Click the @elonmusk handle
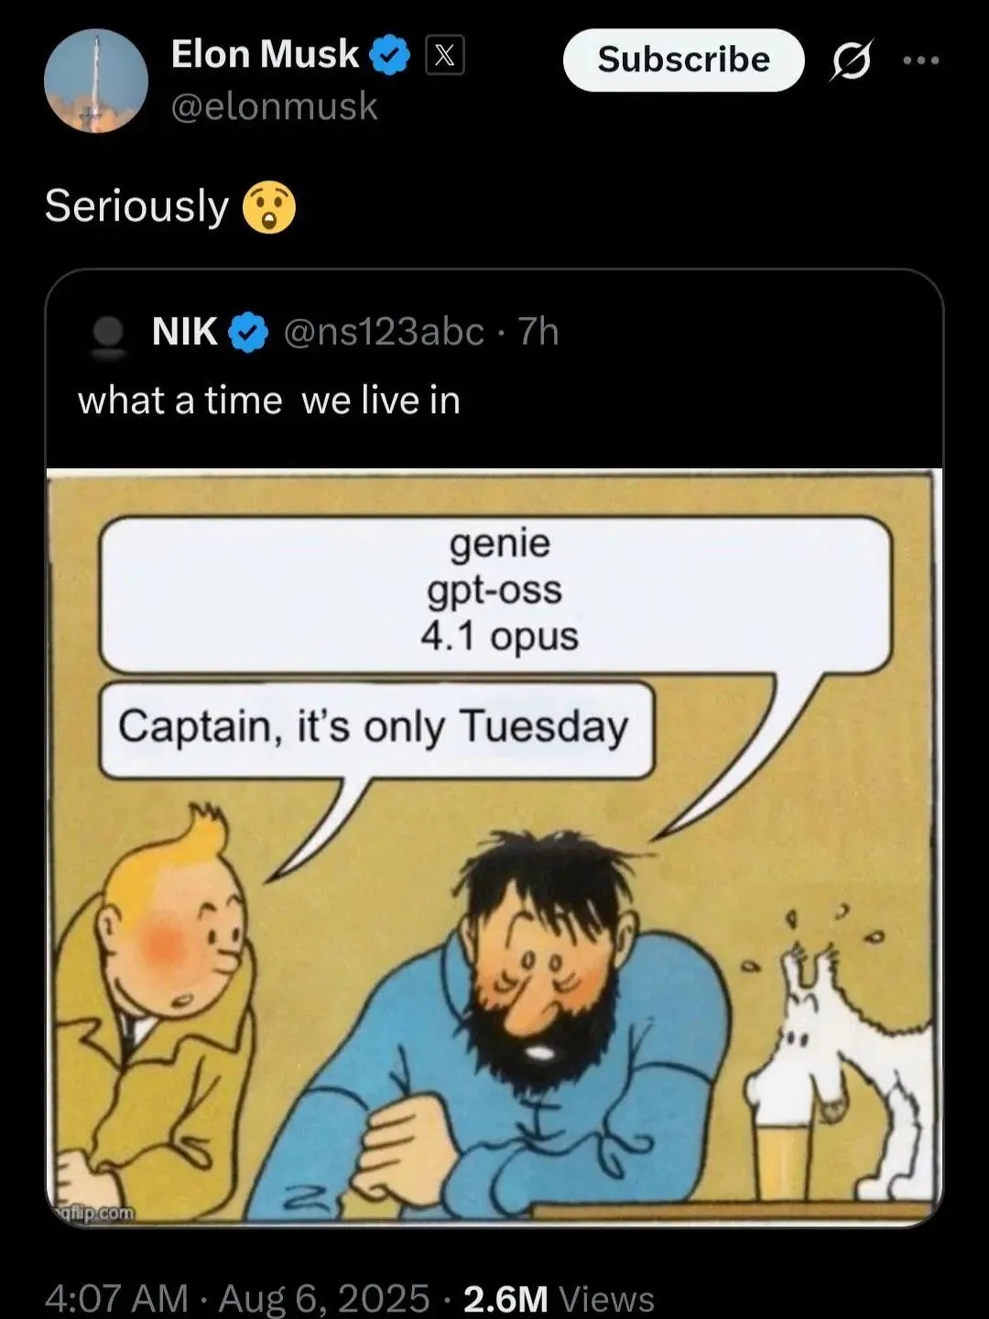 pyautogui.click(x=274, y=107)
